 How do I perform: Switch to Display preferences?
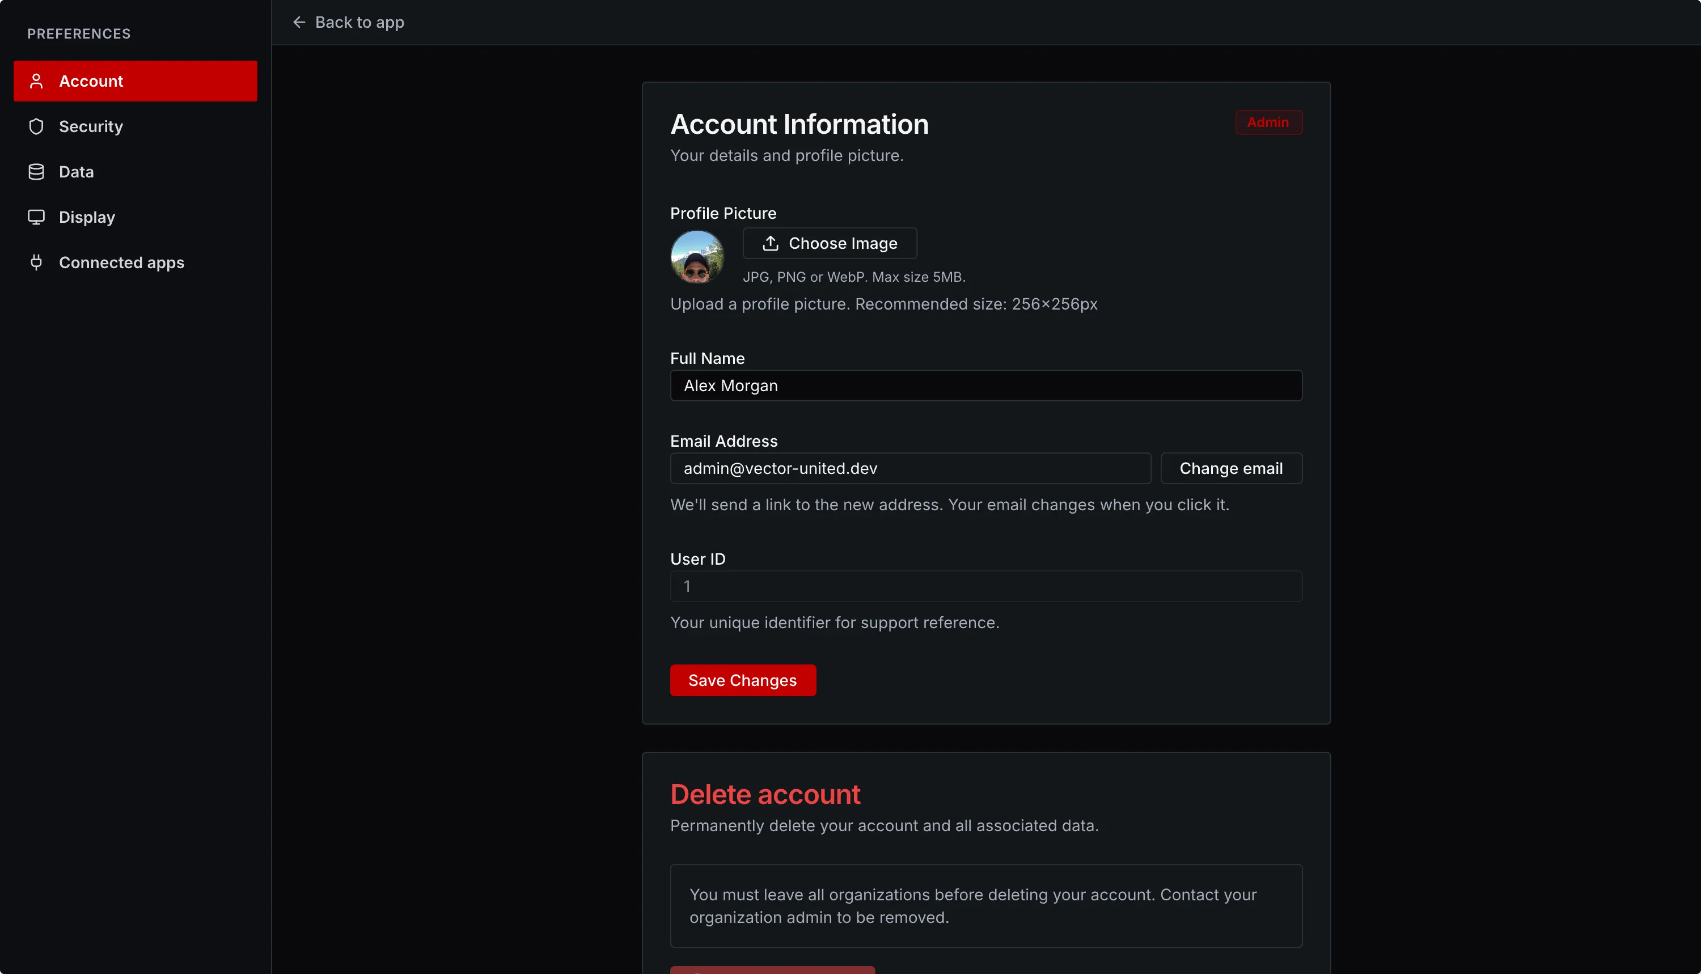pyautogui.click(x=135, y=217)
